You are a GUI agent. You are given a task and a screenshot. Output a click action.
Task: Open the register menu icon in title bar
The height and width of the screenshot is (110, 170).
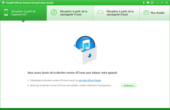pyautogui.click(x=152, y=3)
